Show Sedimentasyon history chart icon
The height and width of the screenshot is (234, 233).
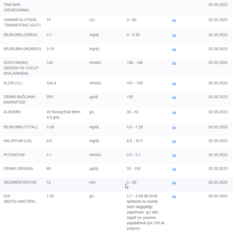pyautogui.click(x=174, y=183)
